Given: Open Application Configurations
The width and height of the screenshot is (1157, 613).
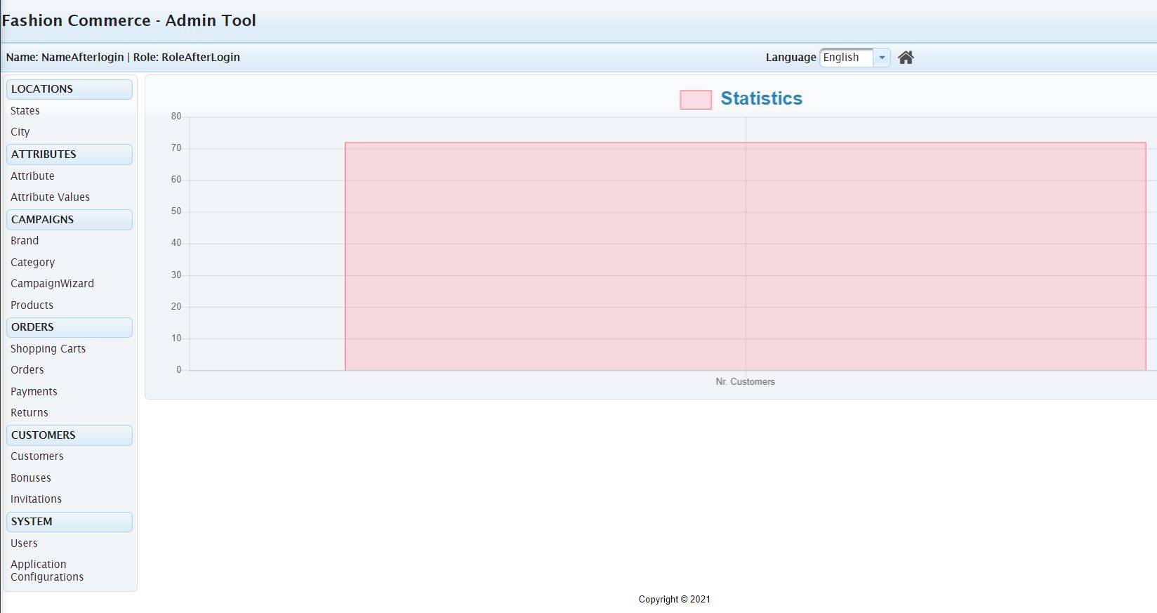Looking at the screenshot, I should click(47, 571).
